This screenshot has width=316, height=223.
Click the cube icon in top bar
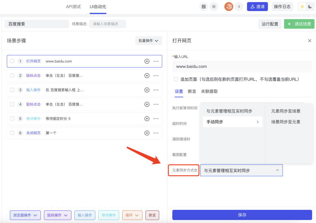tap(214, 7)
